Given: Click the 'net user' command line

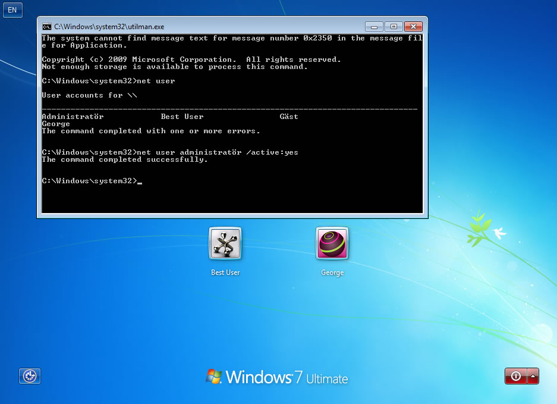Looking at the screenshot, I should pos(108,81).
